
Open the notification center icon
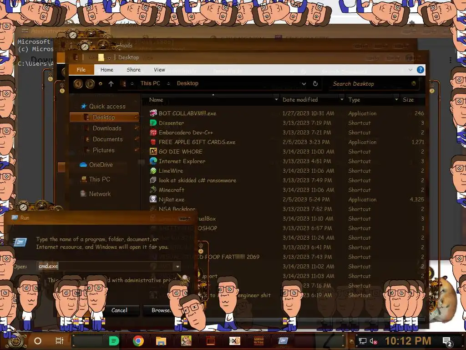click(x=447, y=341)
